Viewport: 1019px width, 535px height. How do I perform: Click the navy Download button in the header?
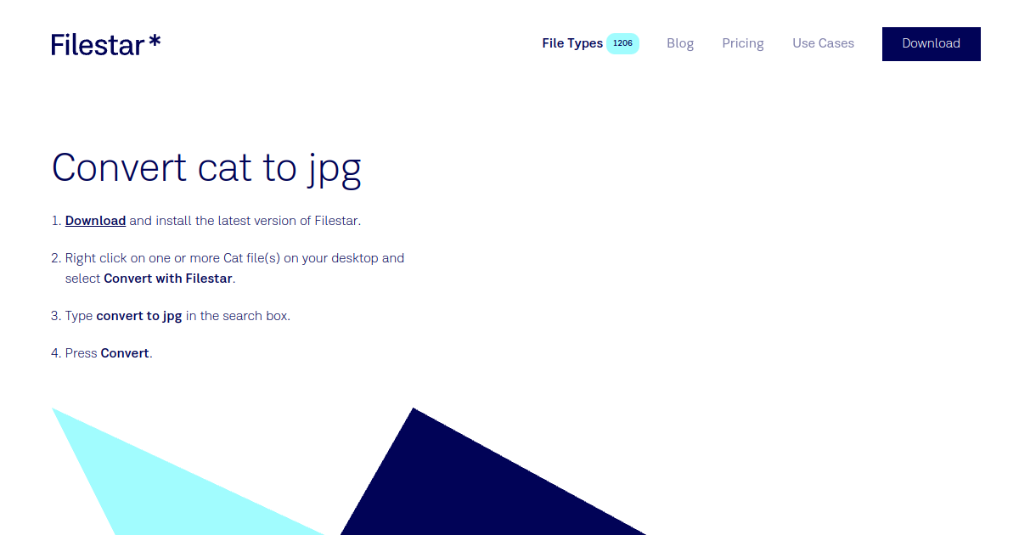coord(931,43)
